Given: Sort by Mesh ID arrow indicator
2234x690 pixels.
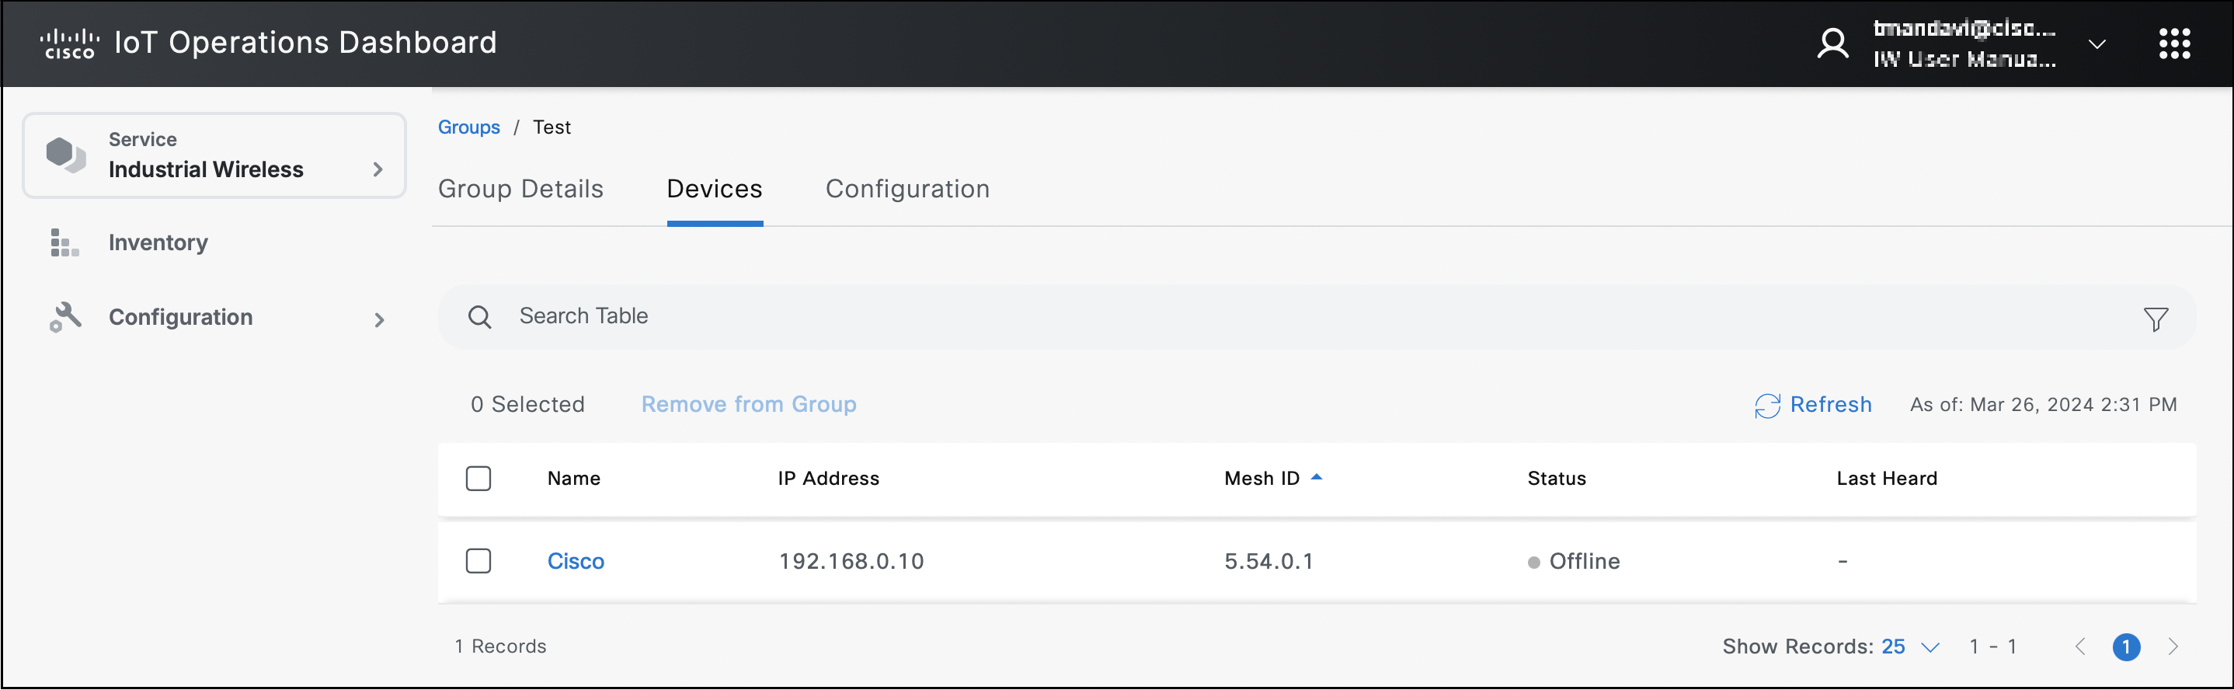Looking at the screenshot, I should click(1316, 477).
